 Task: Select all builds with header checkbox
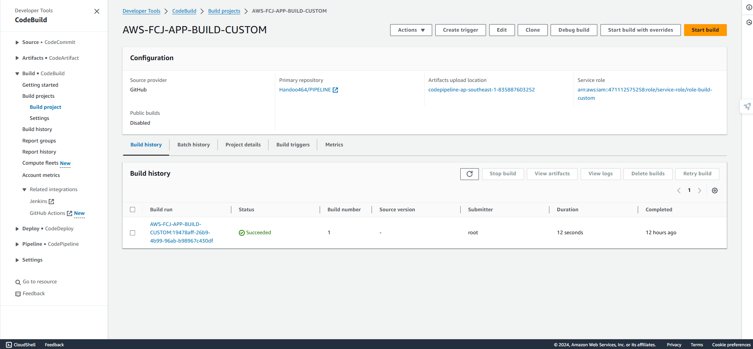tap(133, 210)
